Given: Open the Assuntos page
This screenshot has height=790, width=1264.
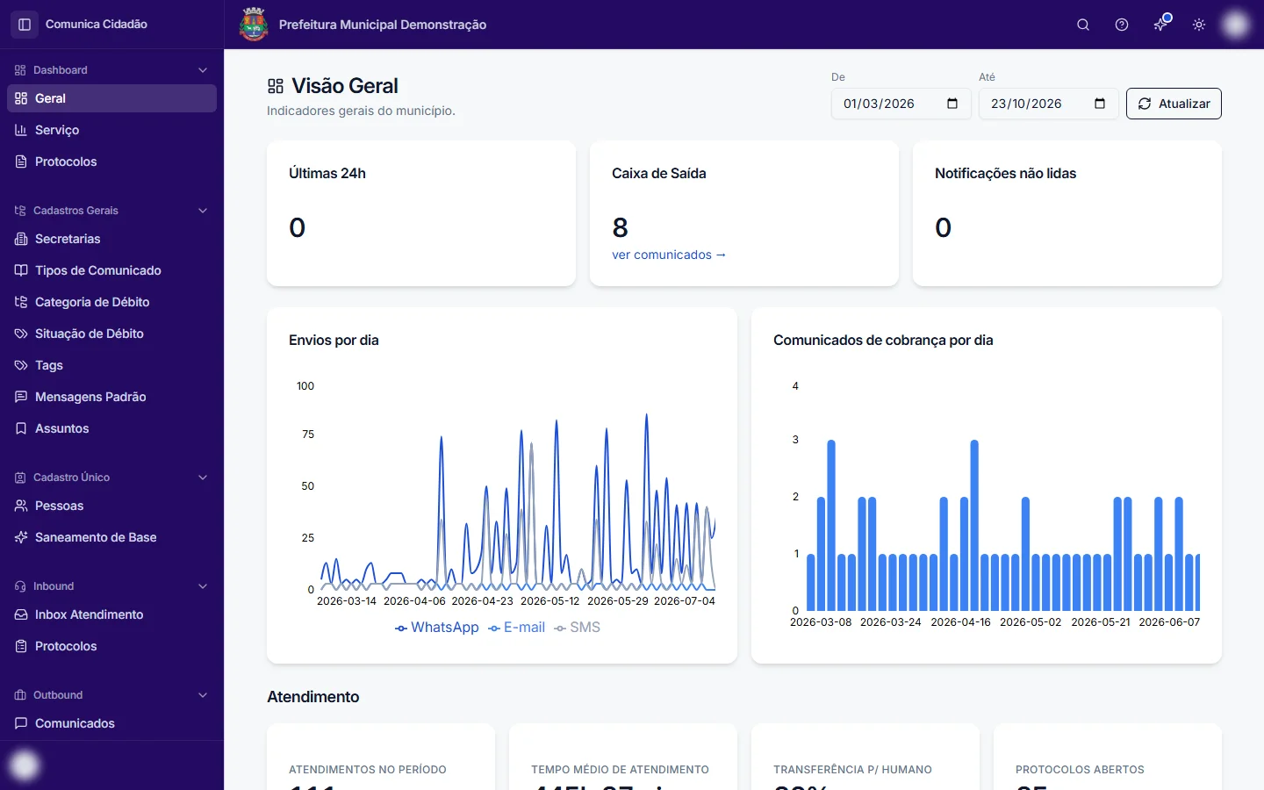Looking at the screenshot, I should click(111, 428).
